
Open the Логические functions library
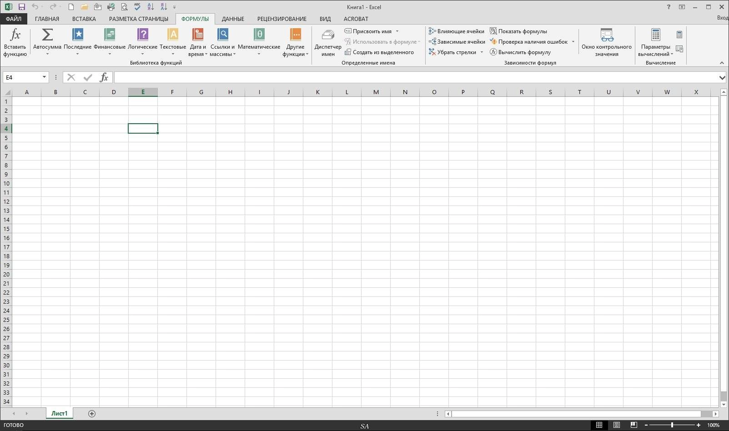[x=143, y=42]
